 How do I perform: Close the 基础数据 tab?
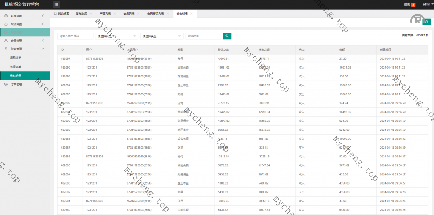91,14
